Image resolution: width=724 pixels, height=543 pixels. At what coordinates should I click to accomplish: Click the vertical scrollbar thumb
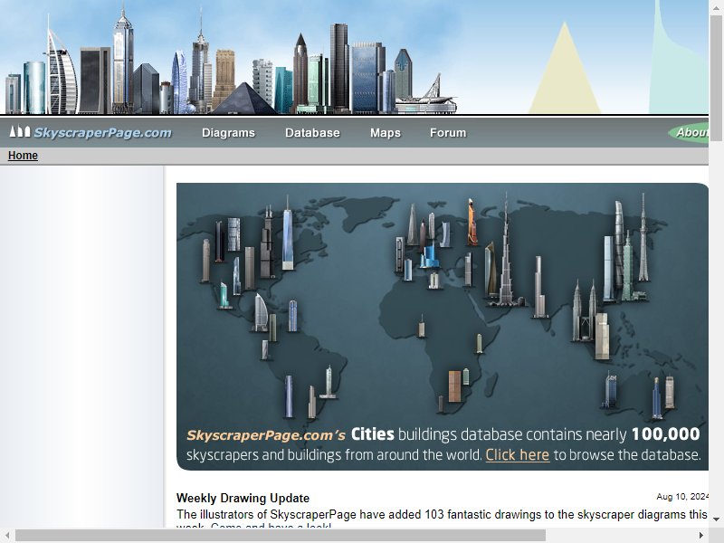(716, 78)
